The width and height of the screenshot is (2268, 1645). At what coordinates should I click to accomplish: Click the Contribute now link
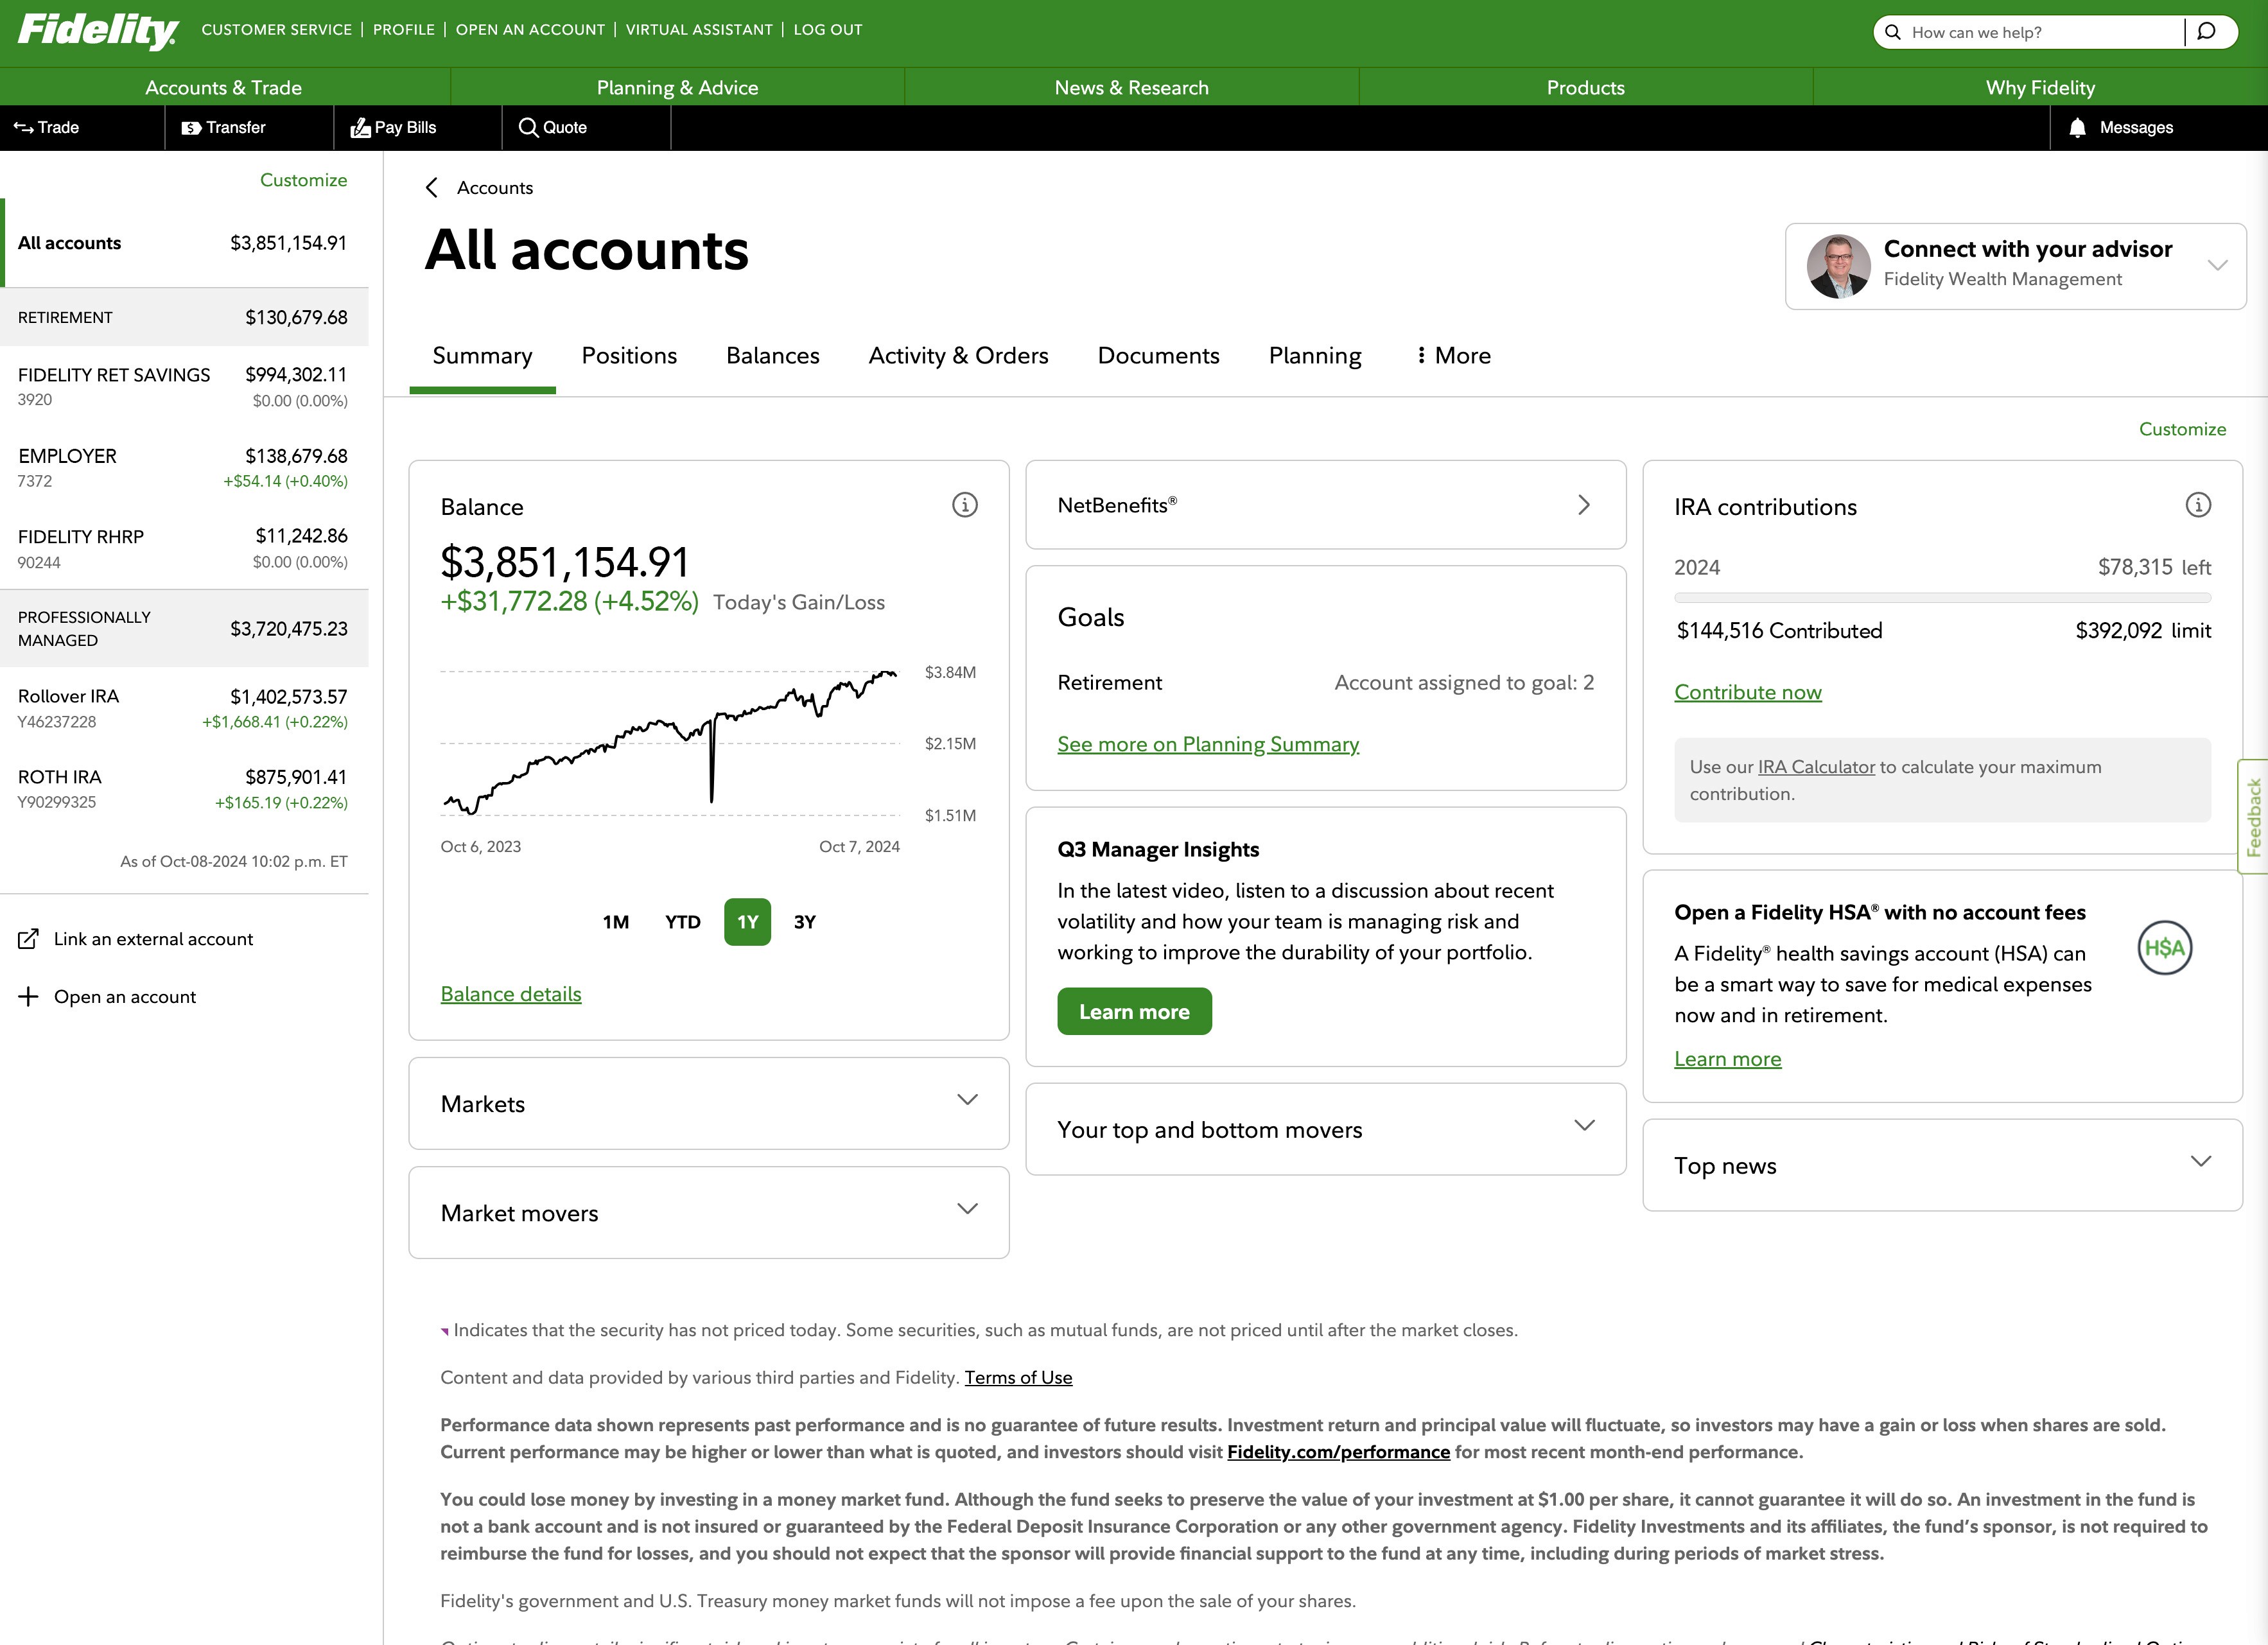pos(1748,692)
